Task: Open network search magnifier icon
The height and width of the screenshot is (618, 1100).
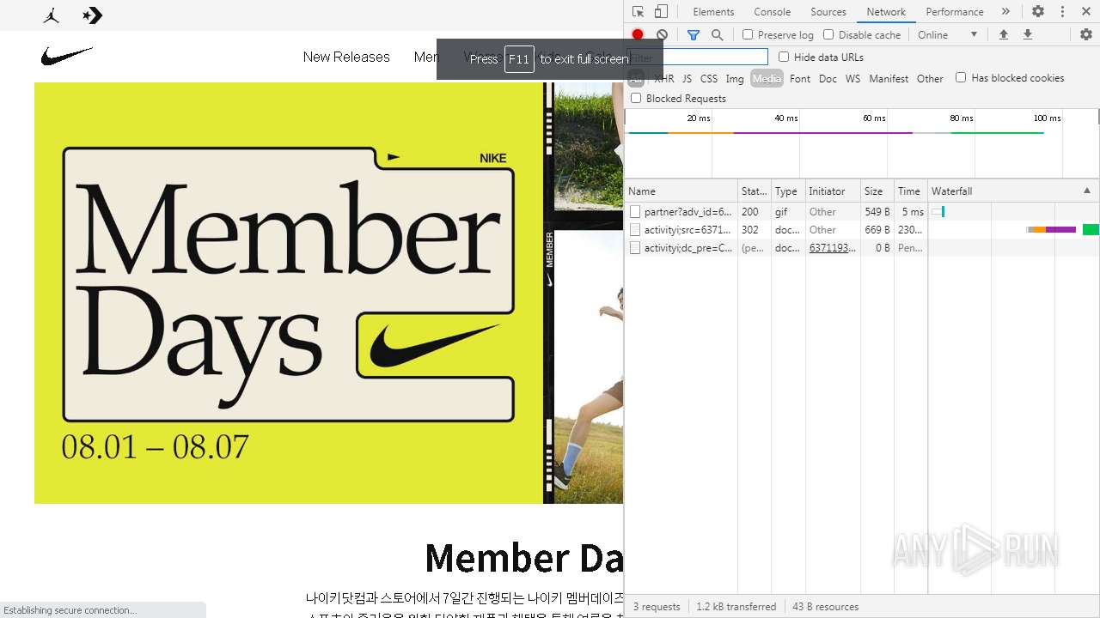Action: (x=717, y=34)
